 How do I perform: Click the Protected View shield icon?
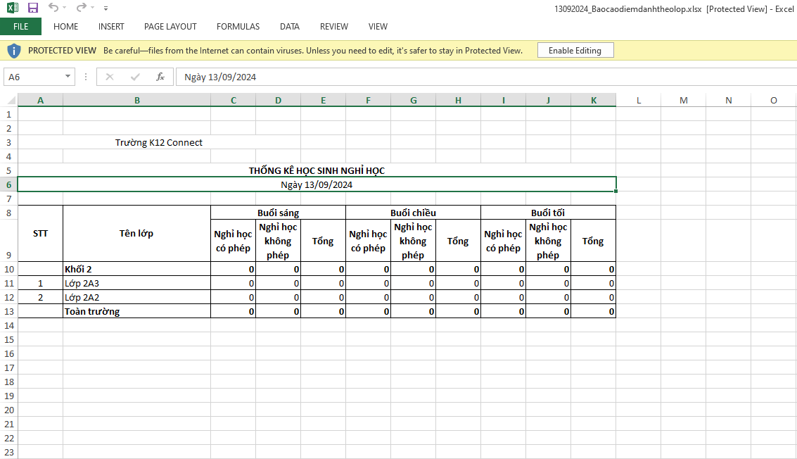[x=14, y=51]
